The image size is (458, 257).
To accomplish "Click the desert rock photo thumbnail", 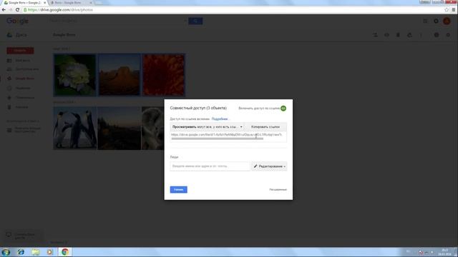I will point(120,75).
